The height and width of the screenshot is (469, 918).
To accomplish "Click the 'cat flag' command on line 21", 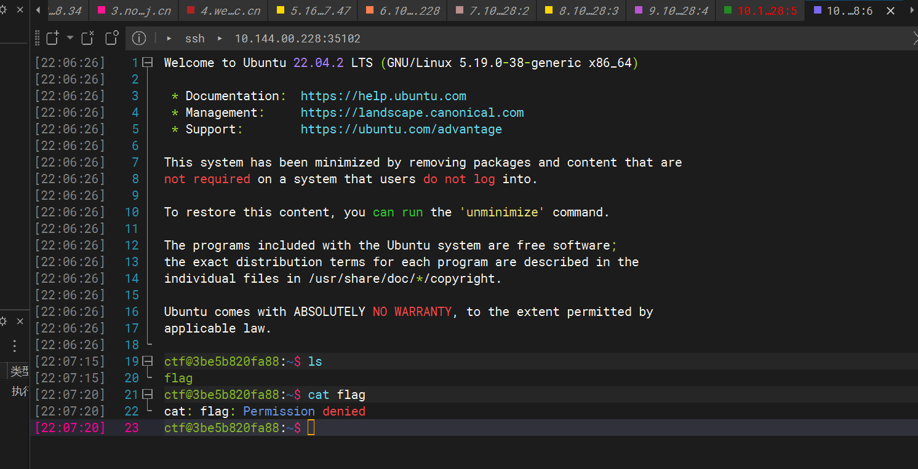I will point(337,395).
